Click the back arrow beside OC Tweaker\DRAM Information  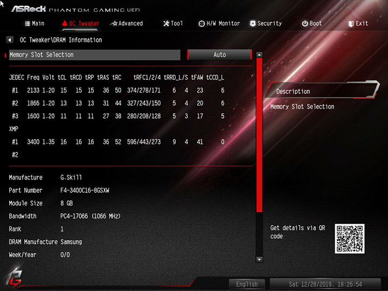[x=10, y=40]
